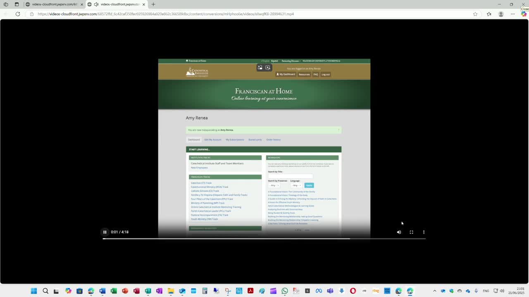This screenshot has height=297, width=529.
Task: Go back to the previous page
Action: click(6, 14)
